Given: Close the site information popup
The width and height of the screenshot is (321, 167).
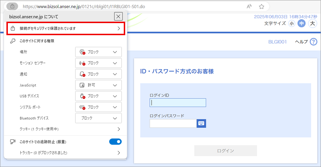Looking at the screenshot, I should point(118,16).
